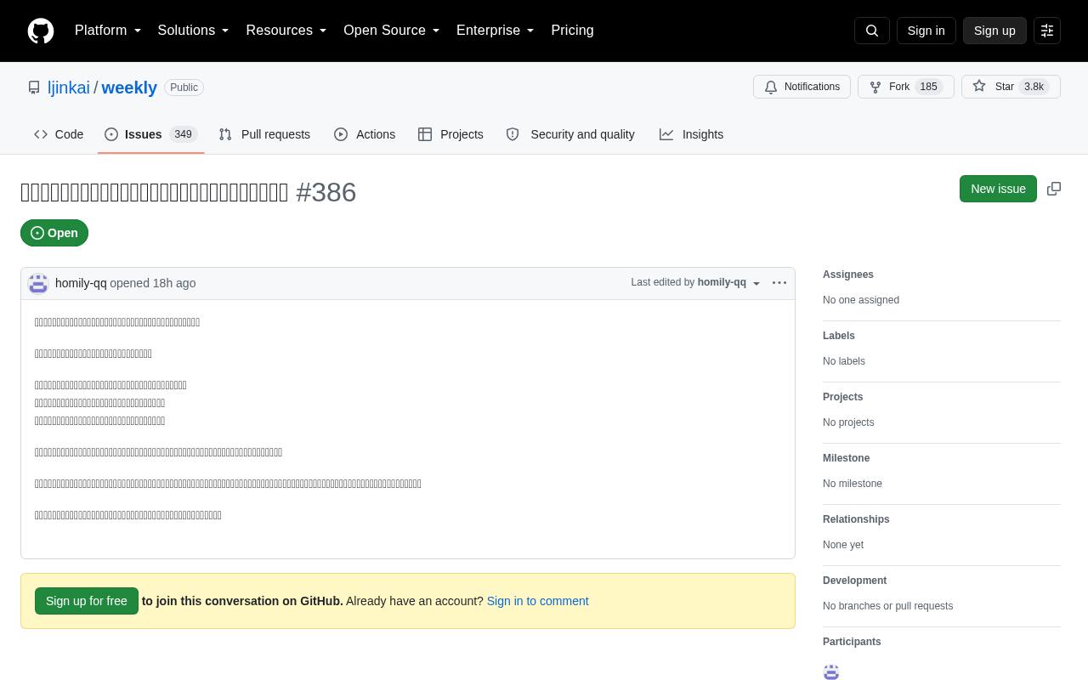Click the Public visibility label
Screen dimensions: 1088x680
coord(184,88)
